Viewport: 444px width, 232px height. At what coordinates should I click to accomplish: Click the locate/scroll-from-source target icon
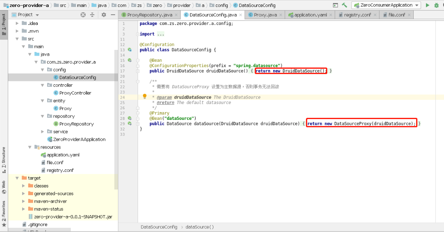click(83, 15)
